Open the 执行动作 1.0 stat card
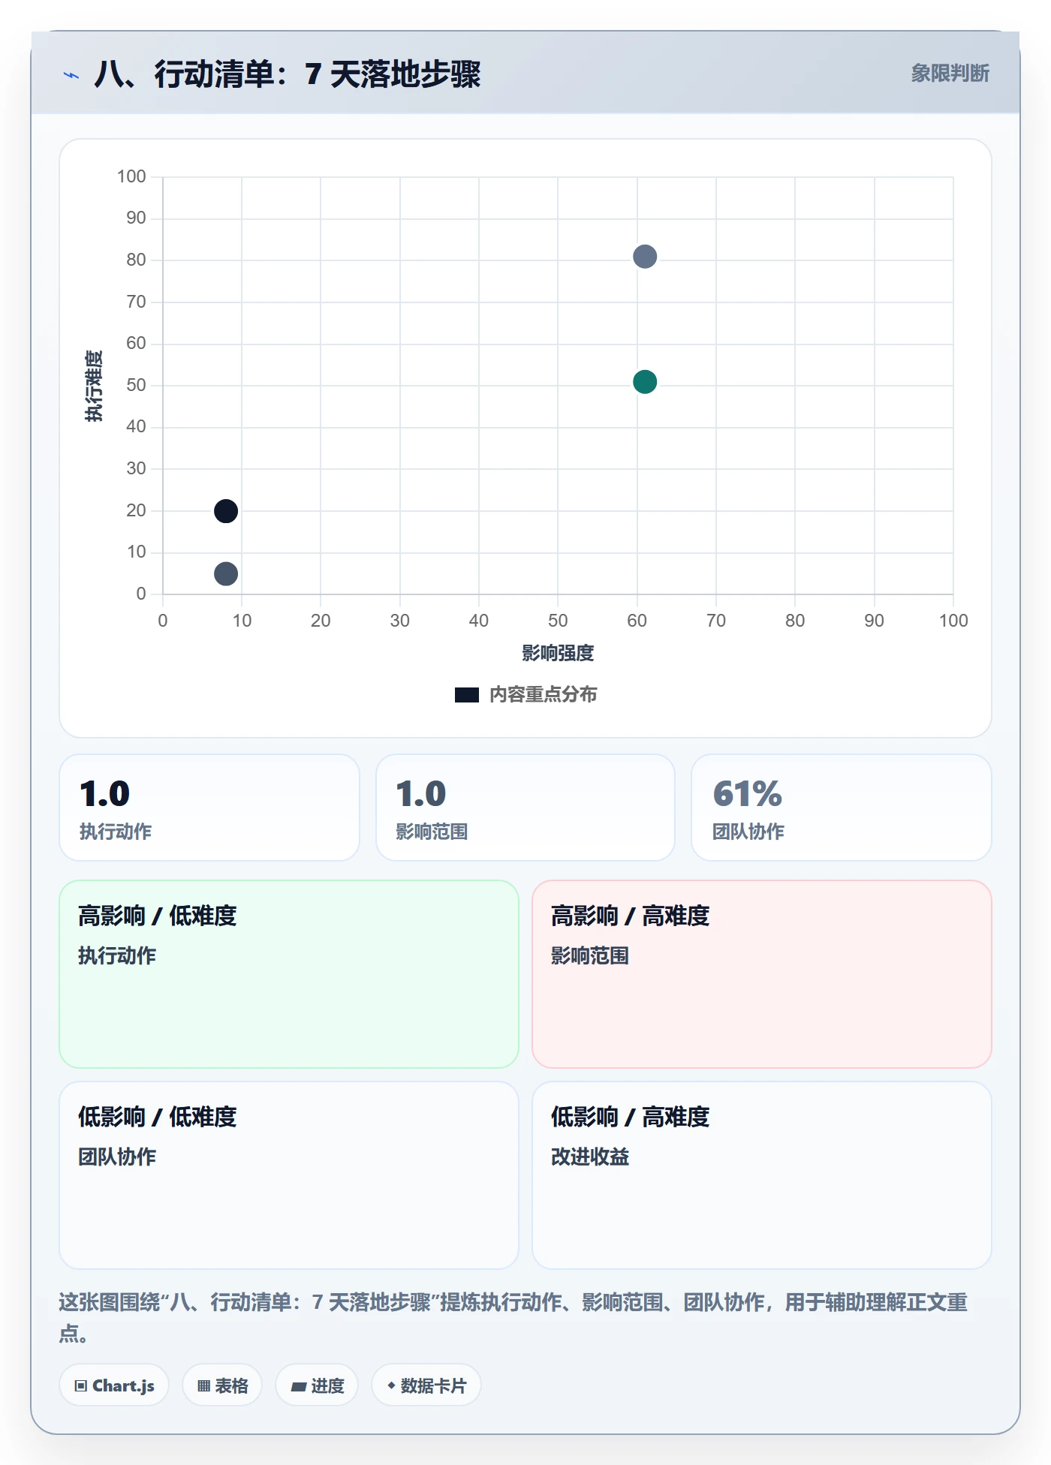 point(209,808)
